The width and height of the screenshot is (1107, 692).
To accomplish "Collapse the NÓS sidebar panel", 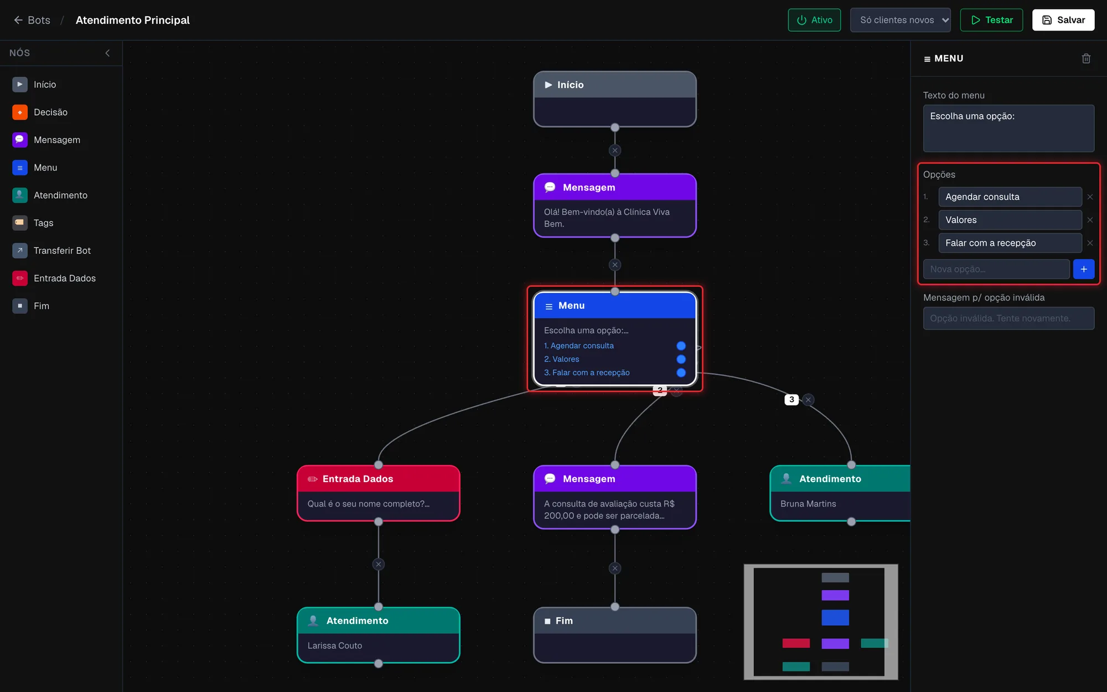I will click(x=107, y=53).
